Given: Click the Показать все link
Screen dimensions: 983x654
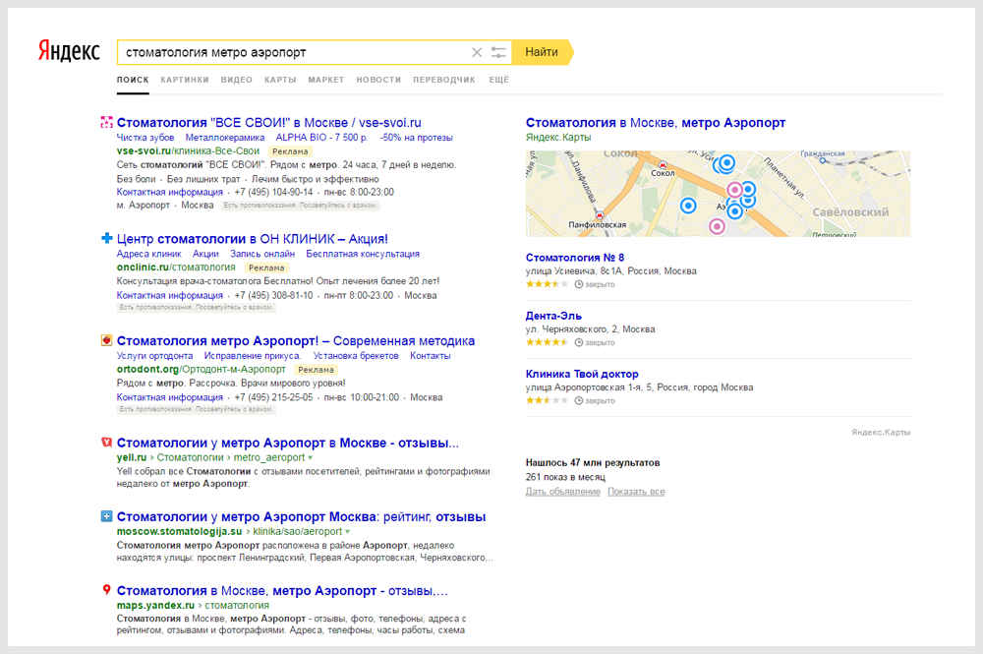Looking at the screenshot, I should tap(636, 492).
